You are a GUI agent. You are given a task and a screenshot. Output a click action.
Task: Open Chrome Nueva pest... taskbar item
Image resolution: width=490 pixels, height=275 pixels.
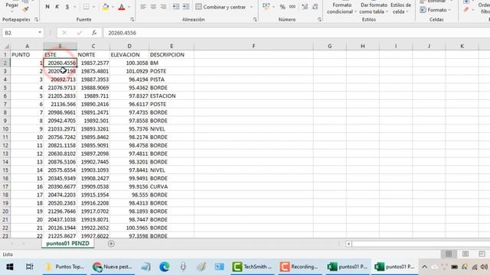pyautogui.click(x=113, y=267)
